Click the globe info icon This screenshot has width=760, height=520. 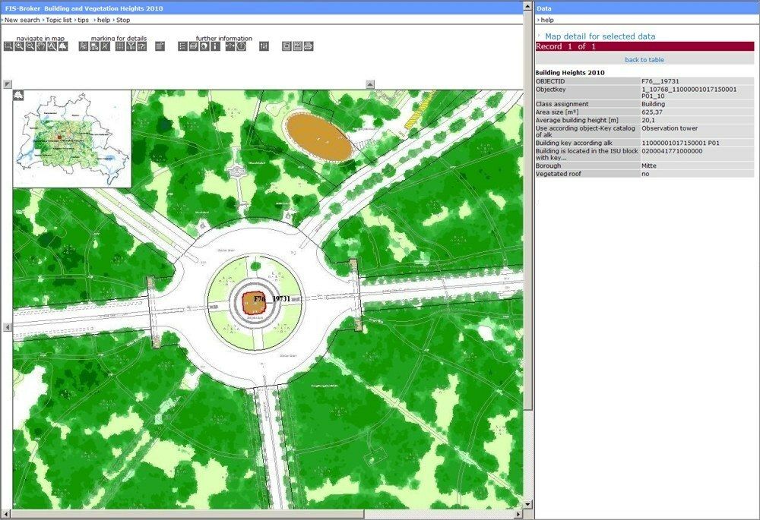click(x=204, y=46)
